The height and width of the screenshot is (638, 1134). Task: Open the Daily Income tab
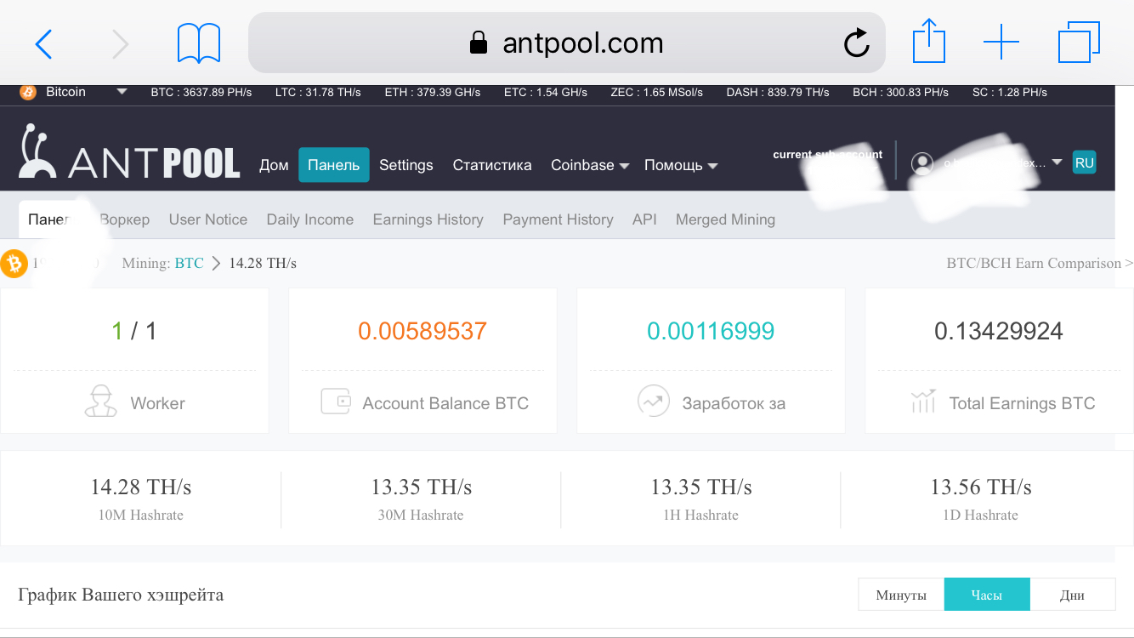pos(310,219)
